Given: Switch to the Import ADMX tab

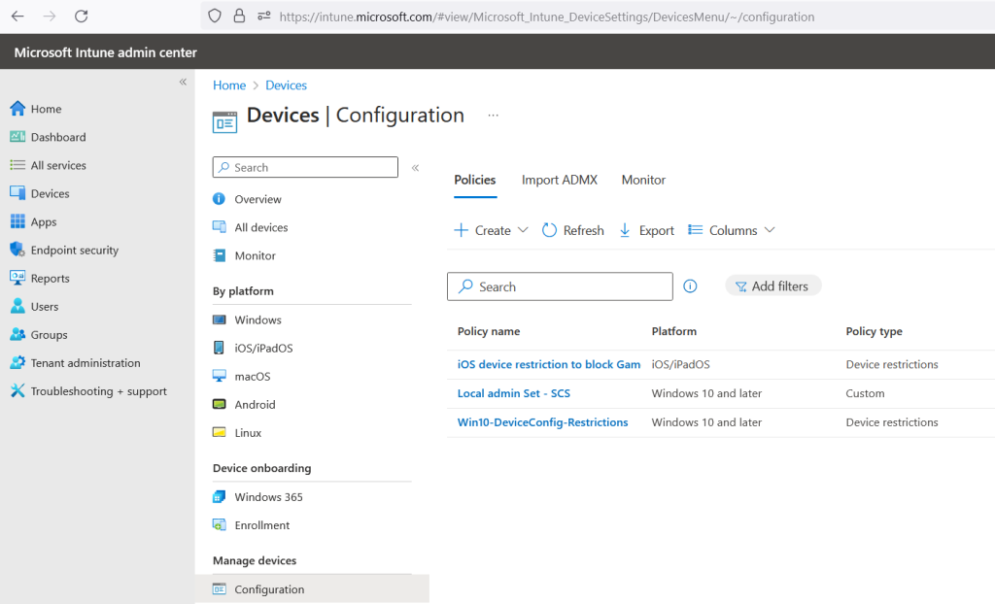Looking at the screenshot, I should (x=559, y=180).
